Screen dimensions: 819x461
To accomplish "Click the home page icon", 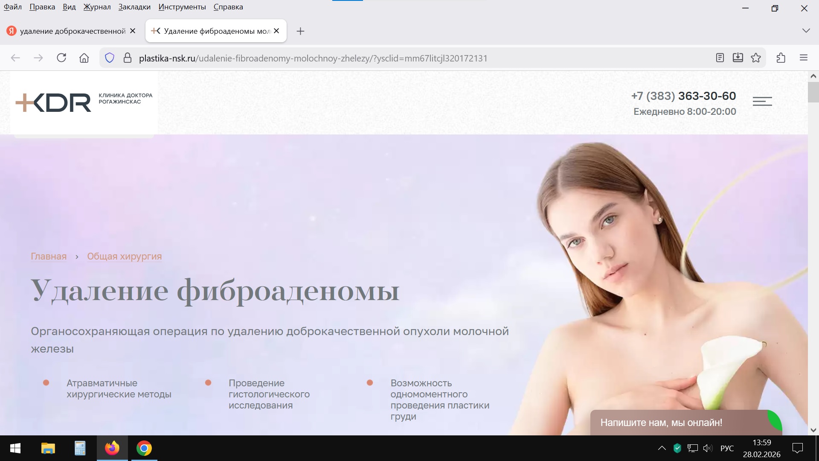I will click(x=84, y=58).
